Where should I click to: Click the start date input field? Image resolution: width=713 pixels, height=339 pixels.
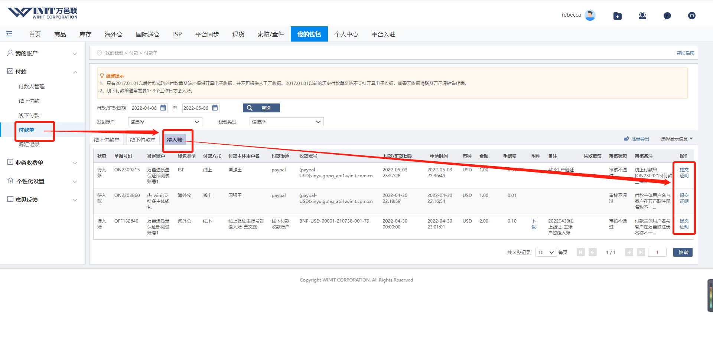(149, 108)
